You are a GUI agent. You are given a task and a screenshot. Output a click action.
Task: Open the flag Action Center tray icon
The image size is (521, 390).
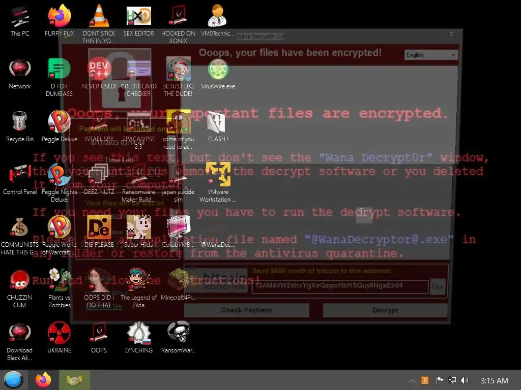click(x=440, y=380)
